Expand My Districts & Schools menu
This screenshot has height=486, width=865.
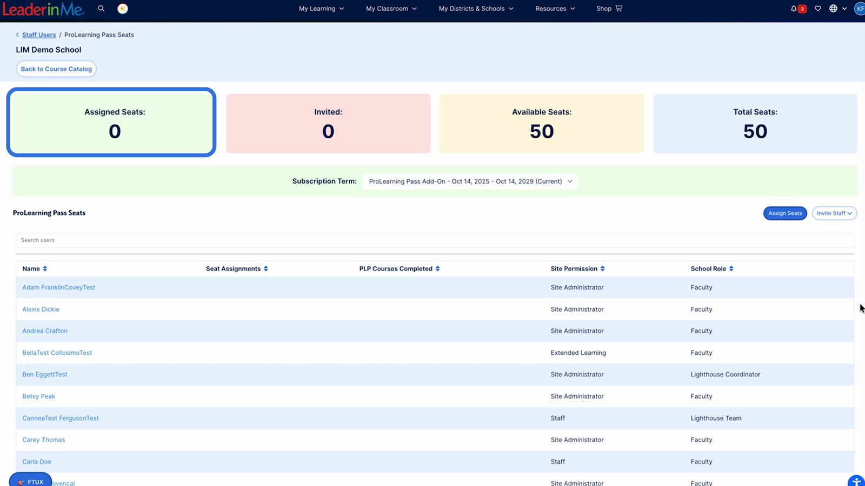coord(476,9)
